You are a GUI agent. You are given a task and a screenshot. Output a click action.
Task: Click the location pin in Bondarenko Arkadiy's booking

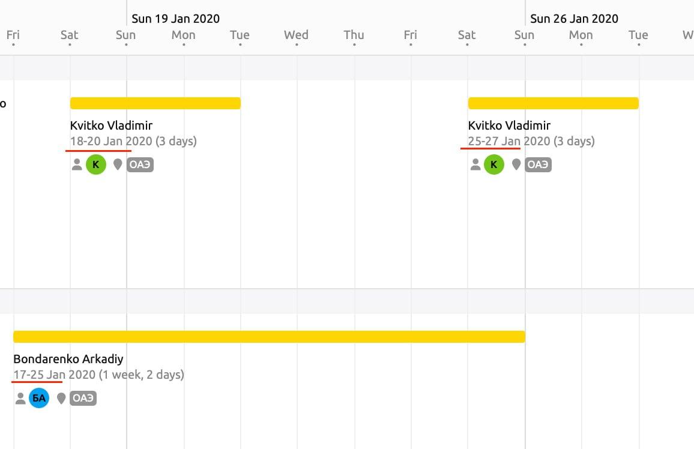pos(61,398)
